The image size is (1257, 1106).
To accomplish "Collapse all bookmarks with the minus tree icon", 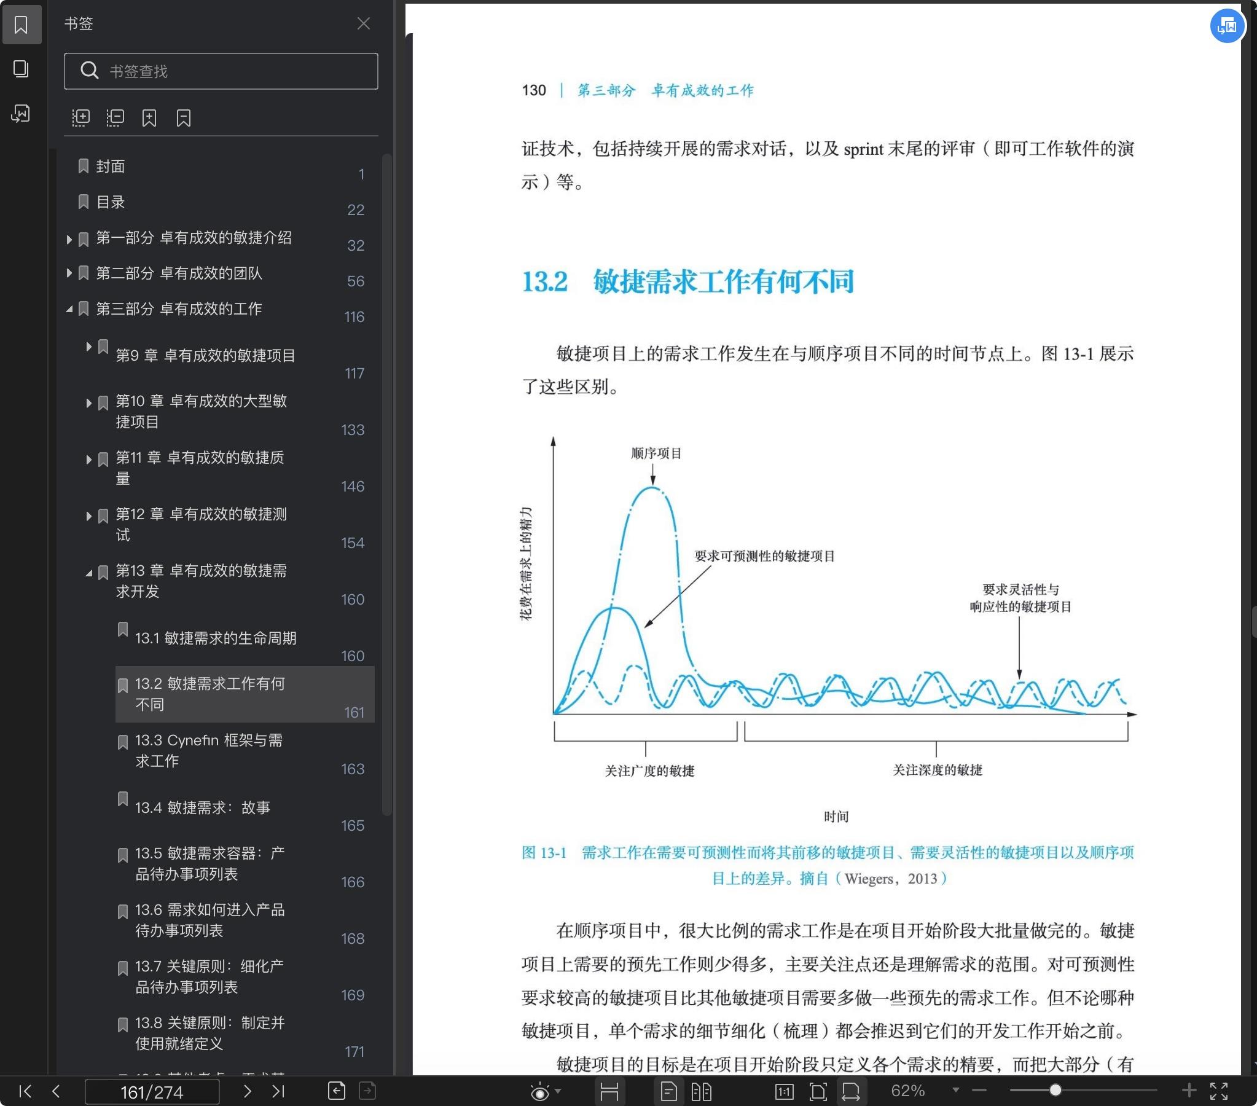I will (115, 117).
